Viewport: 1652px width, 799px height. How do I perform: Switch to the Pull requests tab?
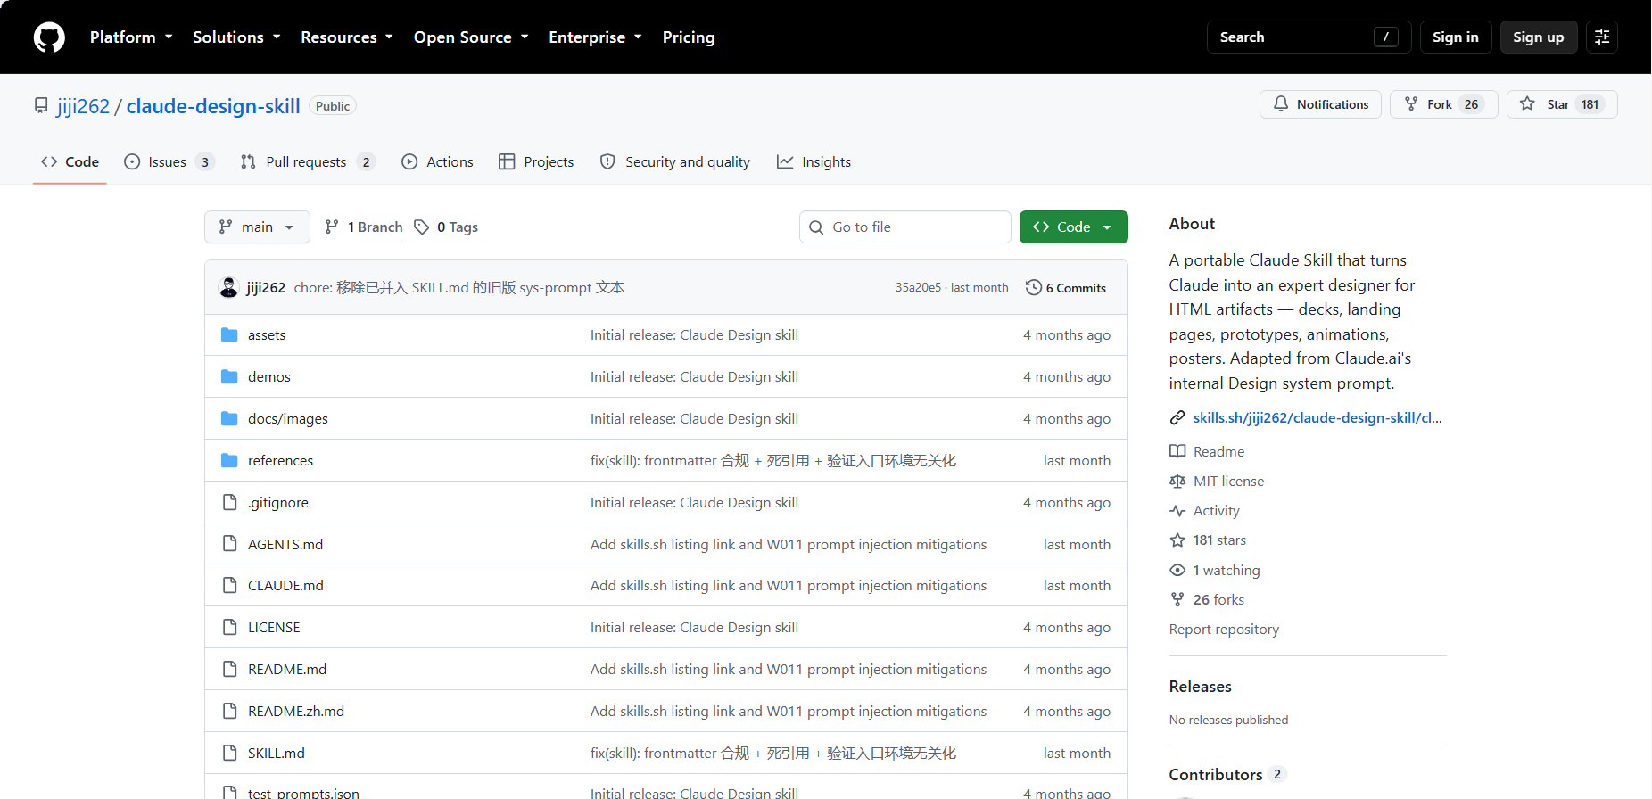308,162
